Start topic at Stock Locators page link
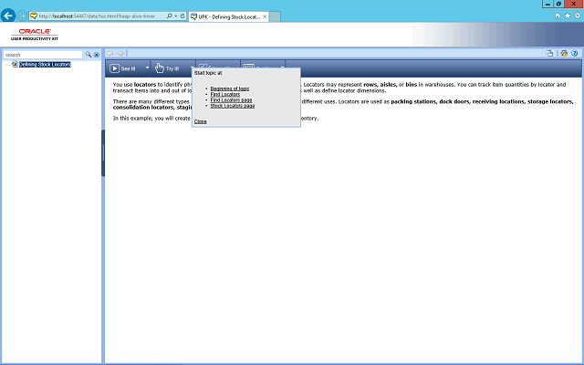The width and height of the screenshot is (584, 365). 233,106
